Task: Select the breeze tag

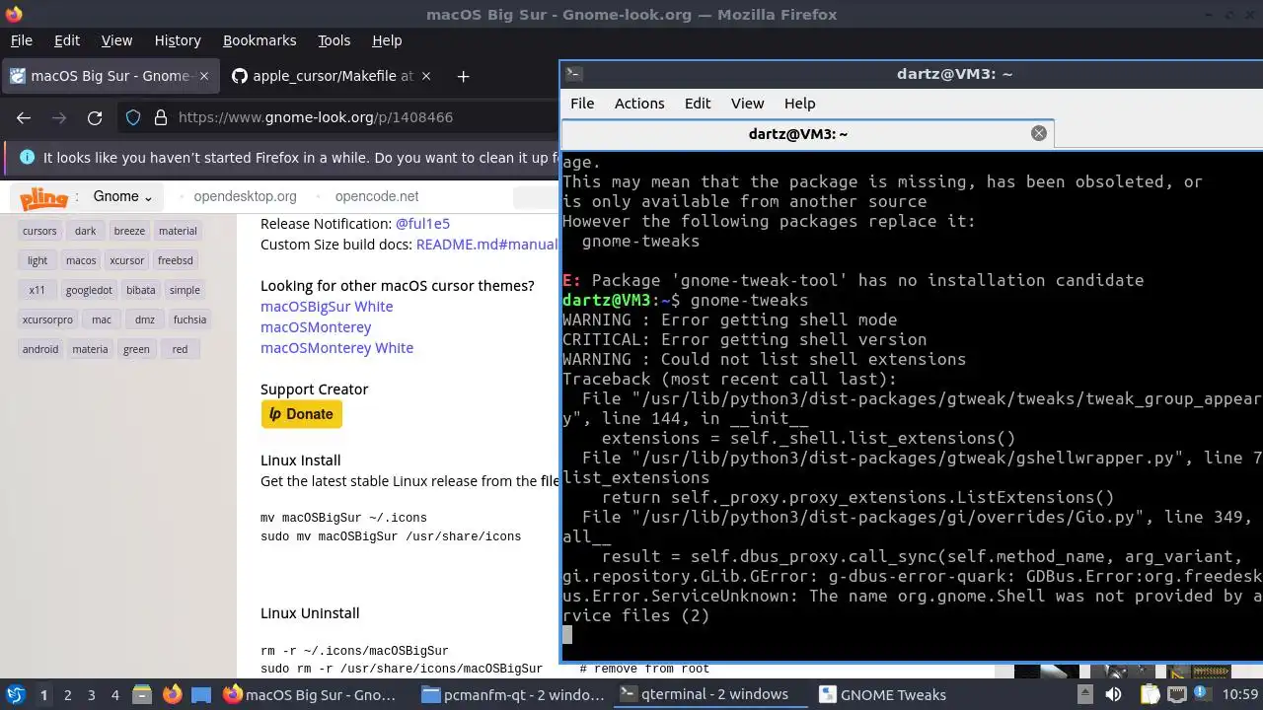Action: pos(129,231)
